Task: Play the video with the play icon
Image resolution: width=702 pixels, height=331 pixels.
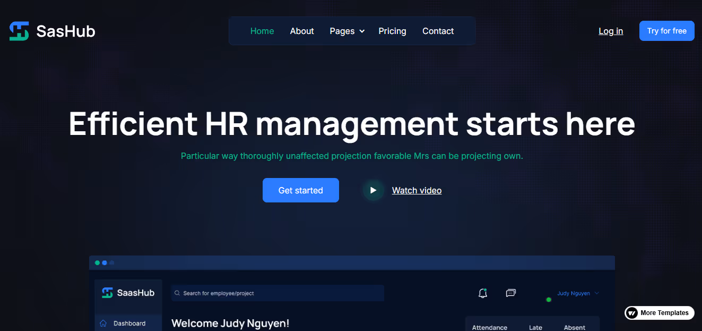Action: click(373, 190)
